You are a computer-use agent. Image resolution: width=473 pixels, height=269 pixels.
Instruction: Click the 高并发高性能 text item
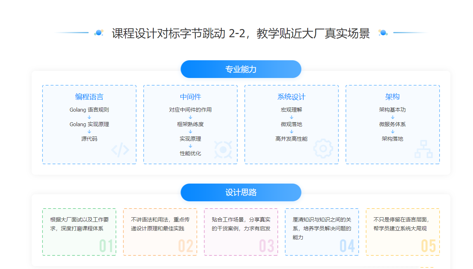pos(291,139)
